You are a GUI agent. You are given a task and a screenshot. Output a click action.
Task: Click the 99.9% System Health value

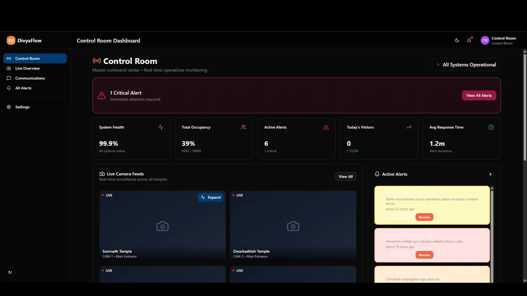coord(108,143)
